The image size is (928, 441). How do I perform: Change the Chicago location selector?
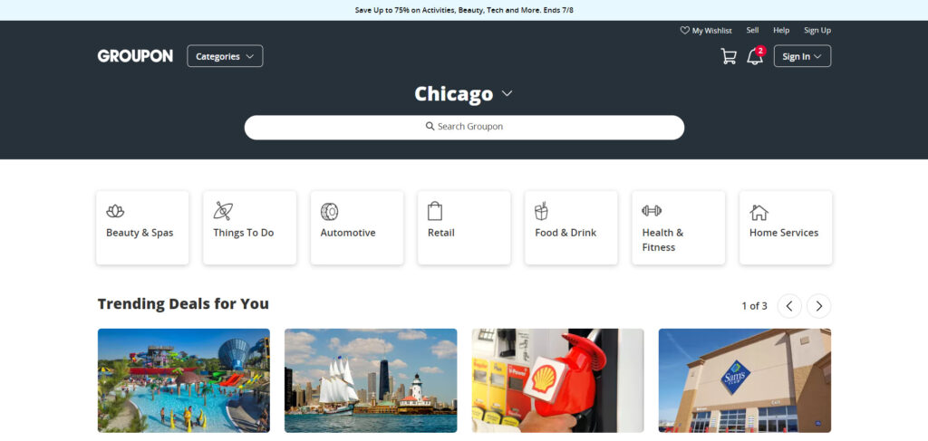click(x=463, y=94)
